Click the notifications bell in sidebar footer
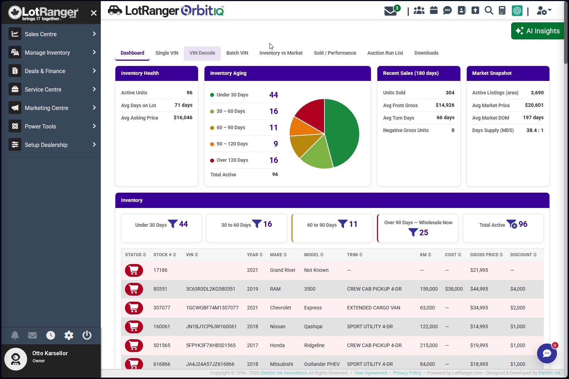569x379 pixels. coord(15,335)
